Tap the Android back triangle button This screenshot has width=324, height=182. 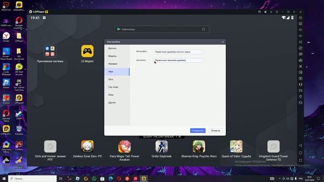(x=300, y=146)
